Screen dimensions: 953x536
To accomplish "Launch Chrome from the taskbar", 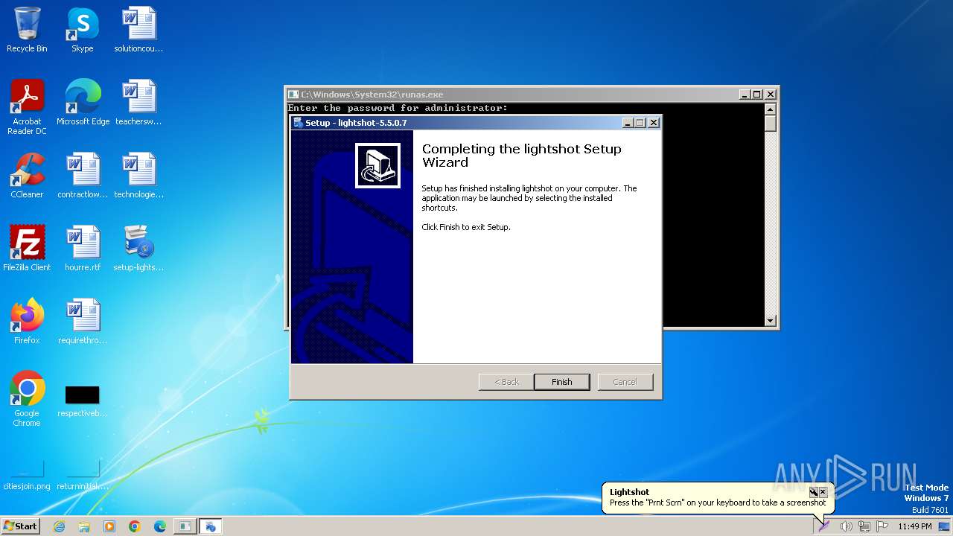I will pyautogui.click(x=135, y=526).
